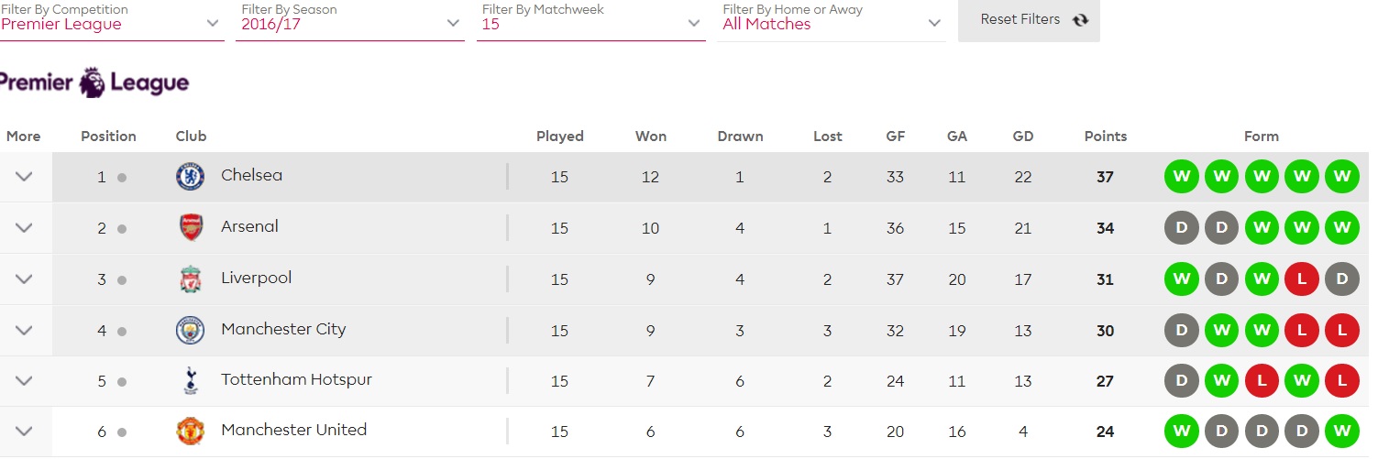
Task: Click the Tottenham Hotspur crest icon
Action: pyautogui.click(x=191, y=381)
